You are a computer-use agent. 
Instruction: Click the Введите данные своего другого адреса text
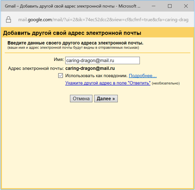pyautogui.click(x=75, y=43)
